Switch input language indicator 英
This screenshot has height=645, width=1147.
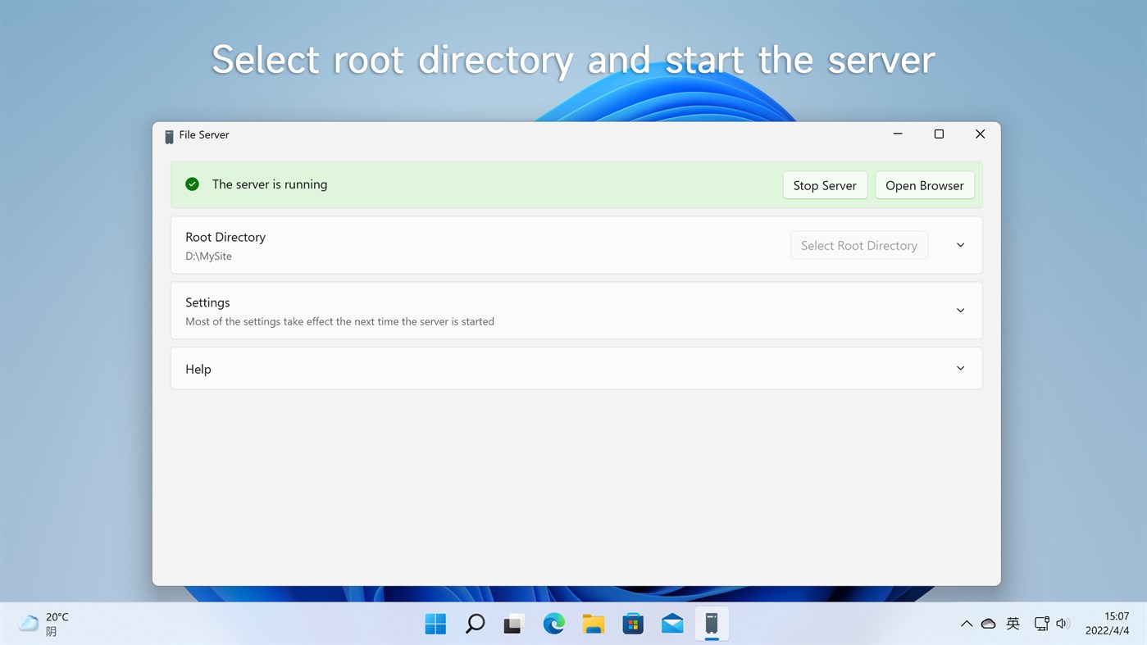click(1013, 624)
